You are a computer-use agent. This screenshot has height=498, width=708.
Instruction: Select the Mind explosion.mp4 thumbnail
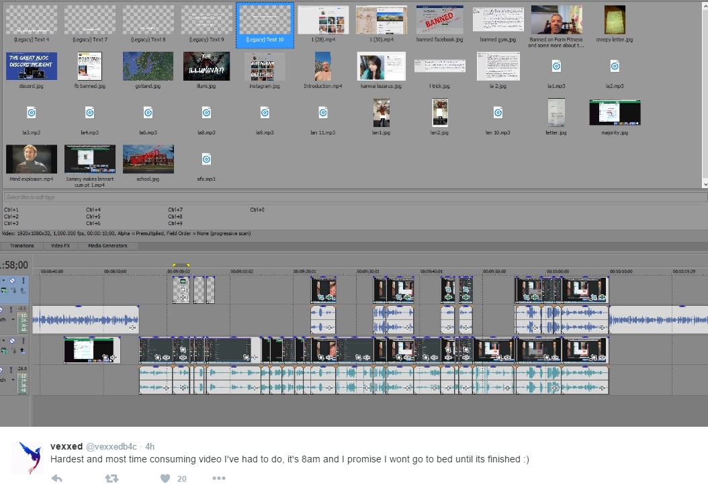click(x=31, y=159)
